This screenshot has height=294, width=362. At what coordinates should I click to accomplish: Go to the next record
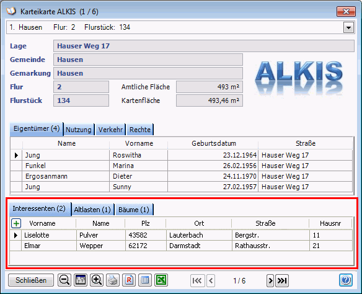[x=270, y=280]
